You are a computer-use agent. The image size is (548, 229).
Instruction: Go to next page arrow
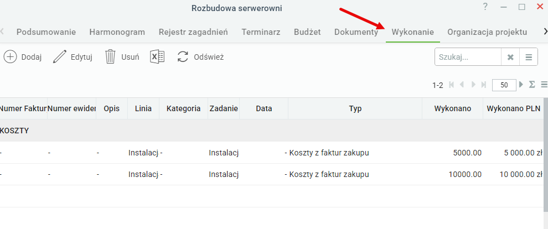[473, 85]
